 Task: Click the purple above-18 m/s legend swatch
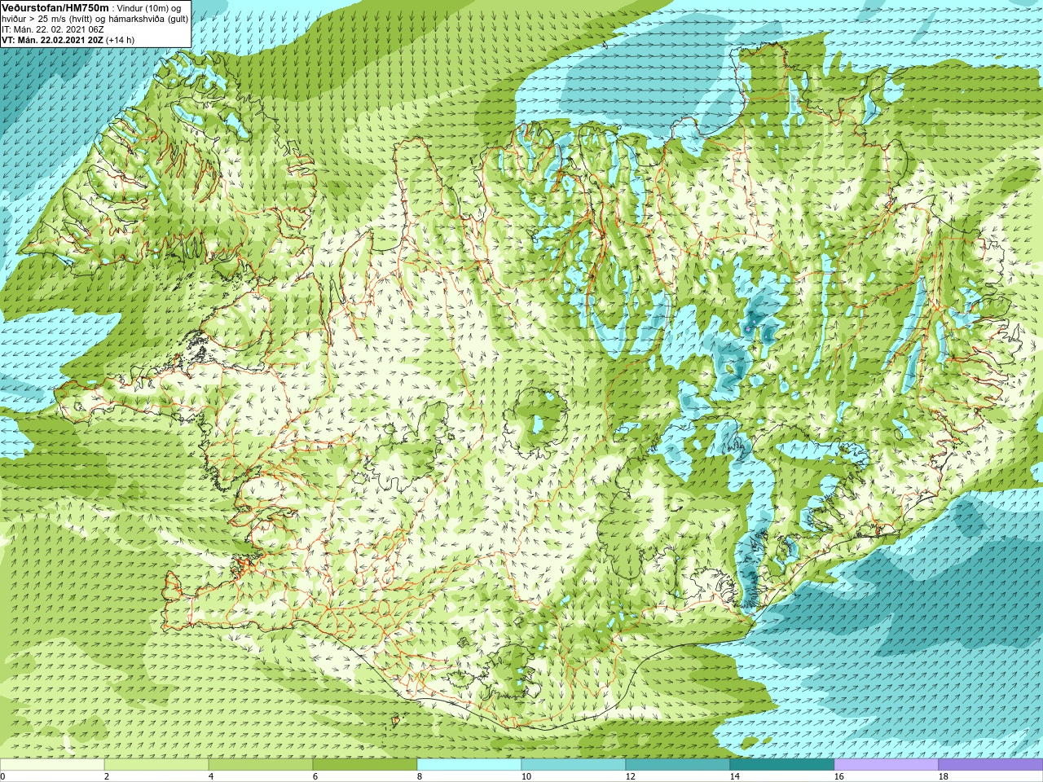click(991, 765)
